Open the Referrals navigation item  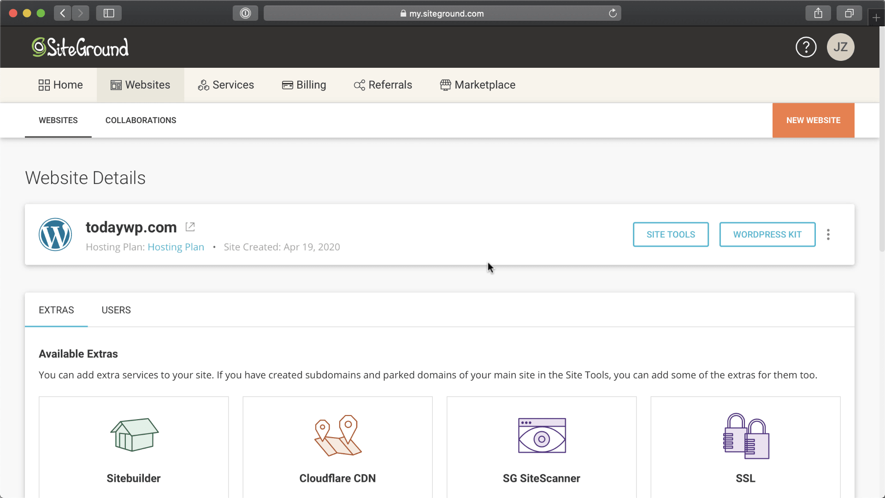click(x=383, y=85)
